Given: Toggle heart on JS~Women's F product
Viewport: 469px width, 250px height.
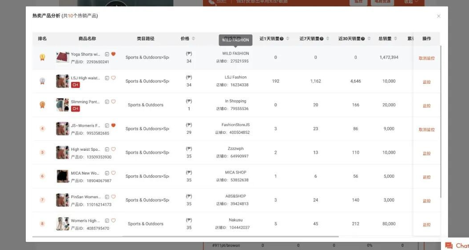Looking at the screenshot, I should click(x=113, y=125).
